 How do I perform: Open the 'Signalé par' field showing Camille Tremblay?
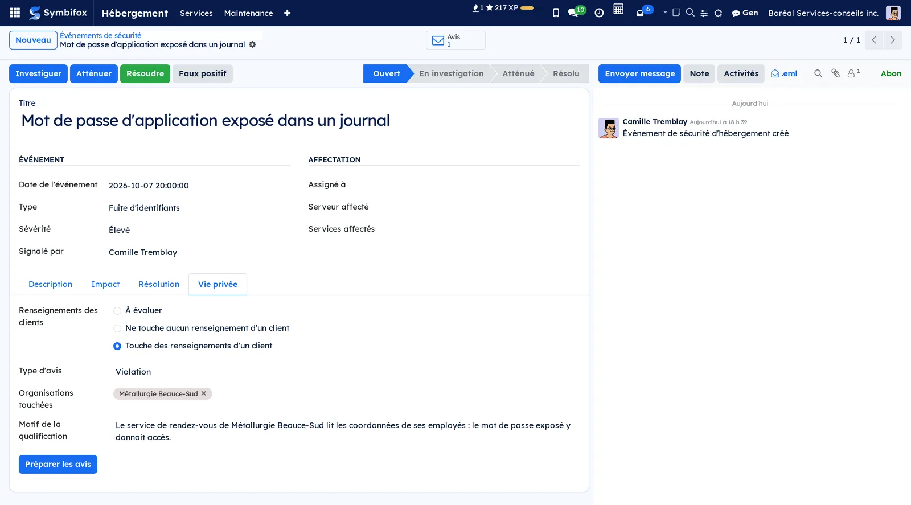click(x=199, y=252)
